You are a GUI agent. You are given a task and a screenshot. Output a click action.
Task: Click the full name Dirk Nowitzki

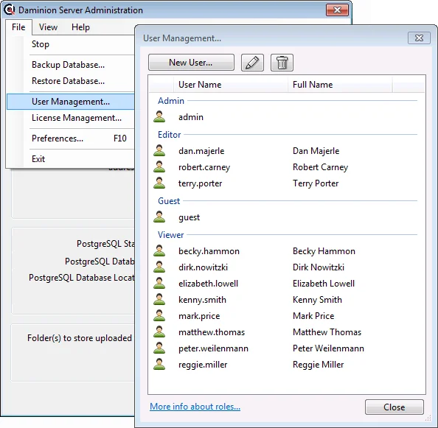pos(319,267)
